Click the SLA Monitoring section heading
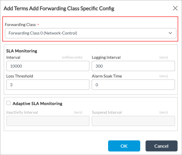Image resolution: width=182 pixels, height=155 pixels. coord(22,51)
